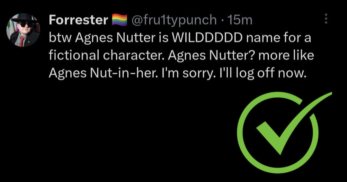Open Forrester's profile picture
The height and width of the screenshot is (182, 347).
(23, 30)
